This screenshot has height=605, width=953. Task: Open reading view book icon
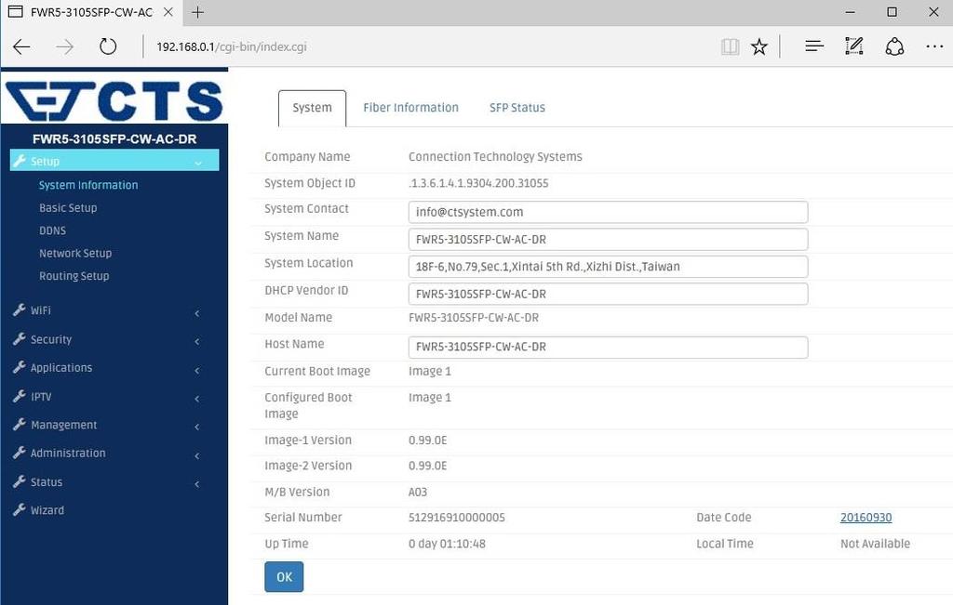pos(730,46)
